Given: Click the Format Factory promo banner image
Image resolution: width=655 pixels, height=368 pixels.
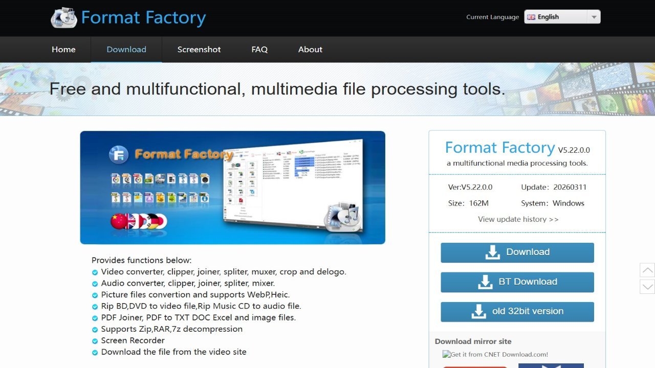Looking at the screenshot, I should coord(232,188).
